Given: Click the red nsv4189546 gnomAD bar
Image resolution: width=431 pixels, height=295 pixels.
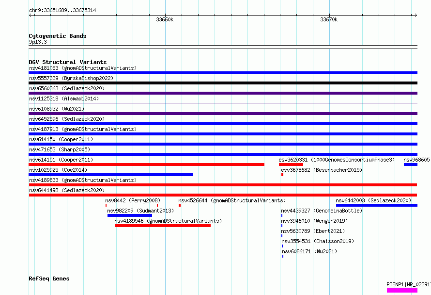Looking at the screenshot, I should (163, 226).
